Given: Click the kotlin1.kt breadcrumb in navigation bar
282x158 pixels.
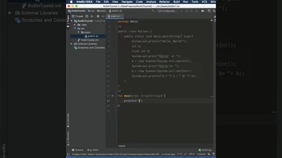Looking at the screenshot, I should pyautogui.click(x=115, y=11).
